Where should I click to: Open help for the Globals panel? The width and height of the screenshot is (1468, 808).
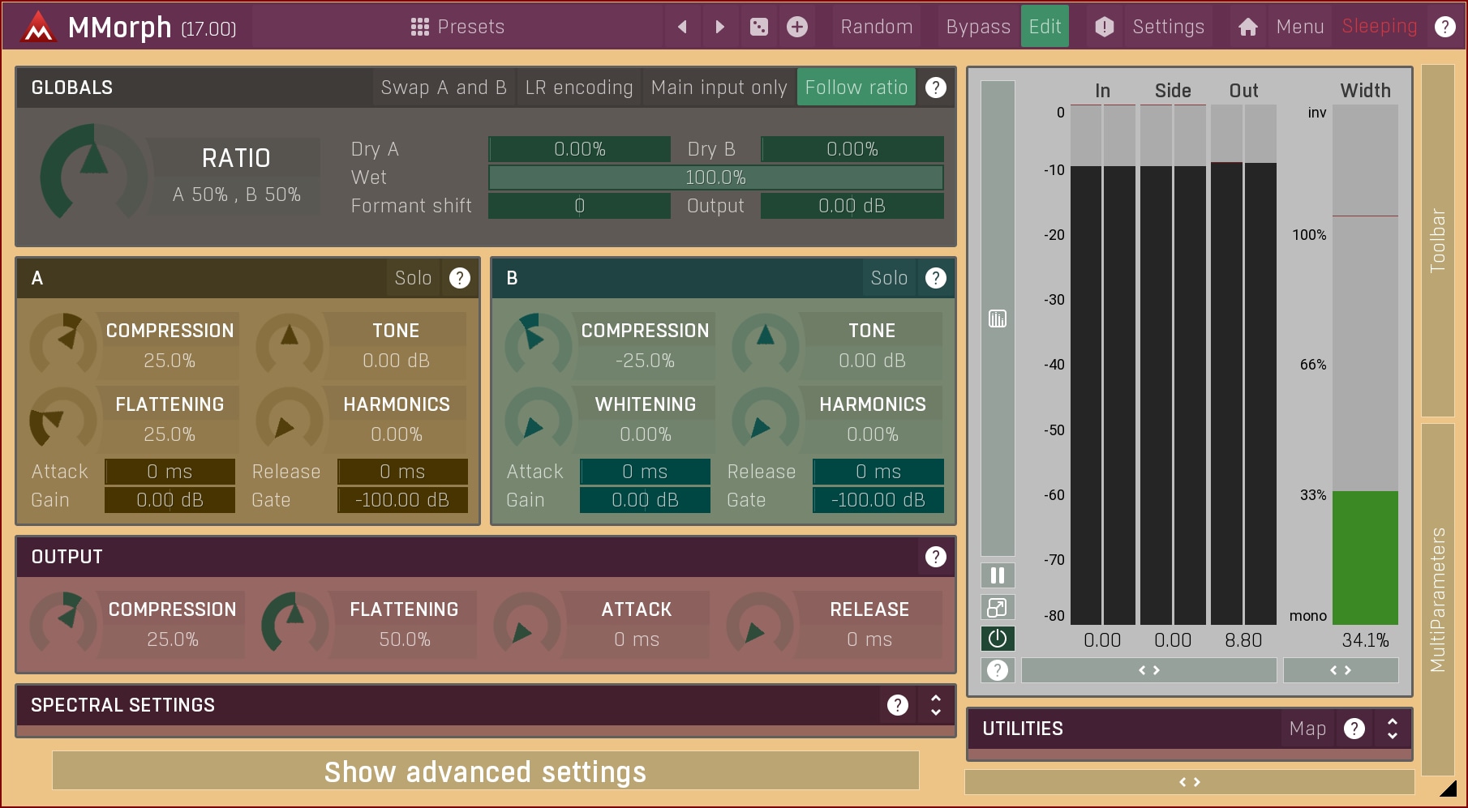pos(935,88)
